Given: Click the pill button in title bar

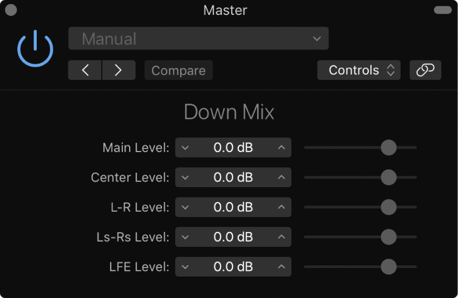Looking at the screenshot, I should pyautogui.click(x=443, y=10).
